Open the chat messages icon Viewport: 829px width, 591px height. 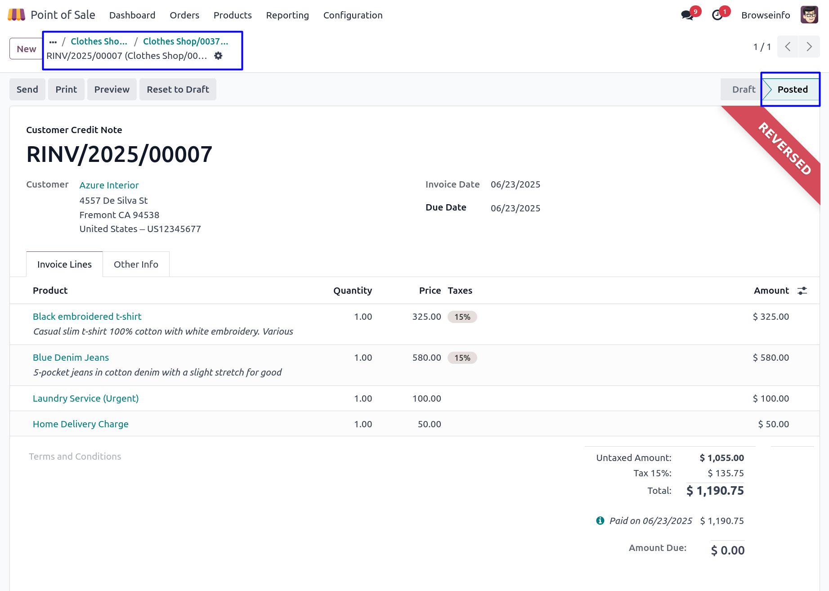coord(687,15)
